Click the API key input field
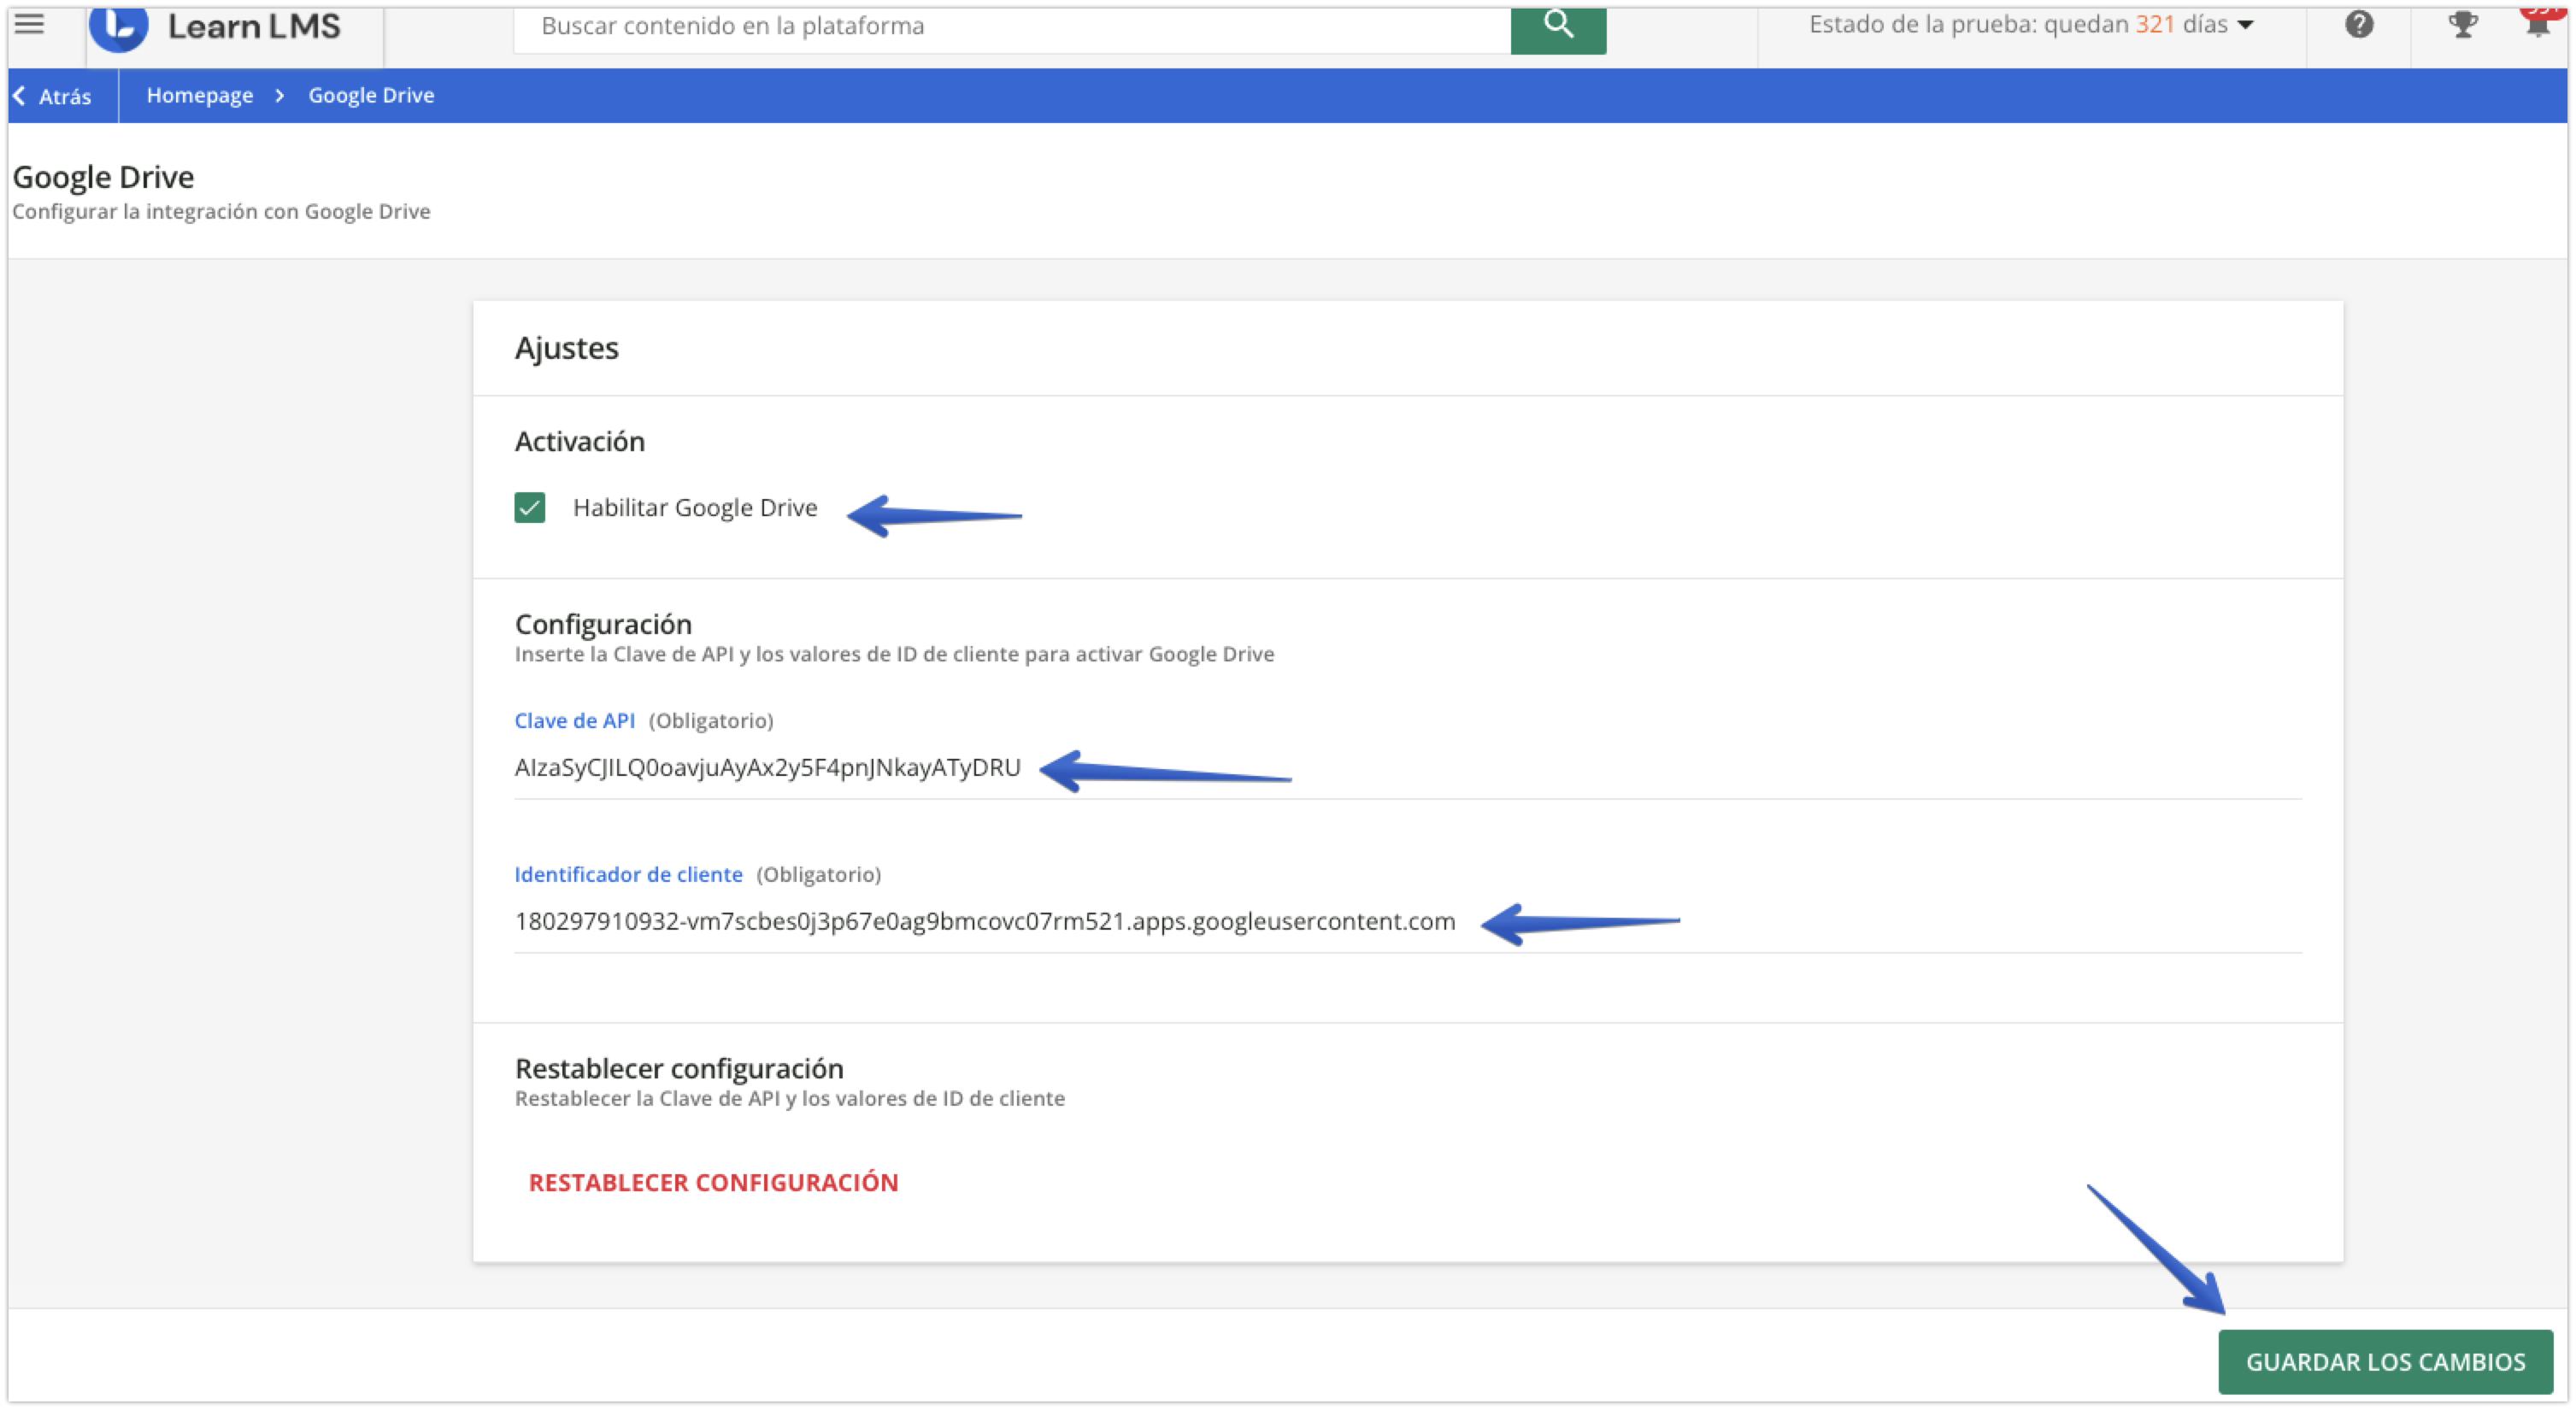 click(x=1407, y=768)
